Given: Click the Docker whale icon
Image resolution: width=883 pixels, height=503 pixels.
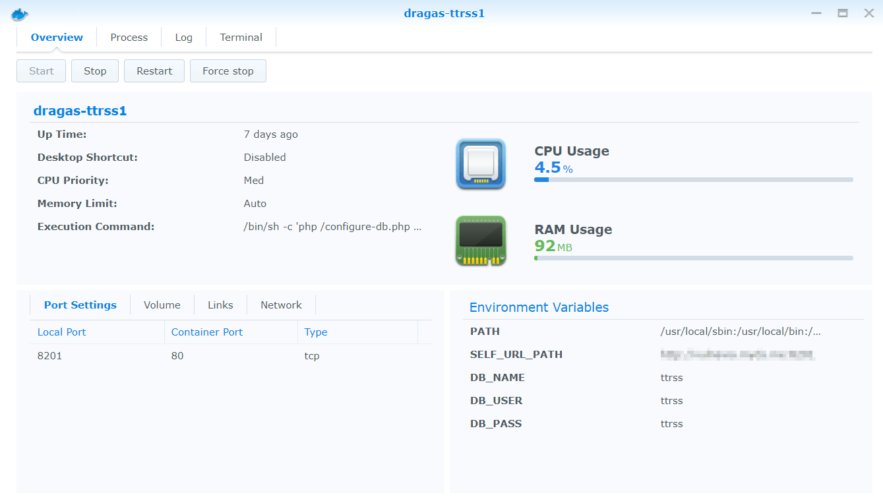Looking at the screenshot, I should coord(19,13).
